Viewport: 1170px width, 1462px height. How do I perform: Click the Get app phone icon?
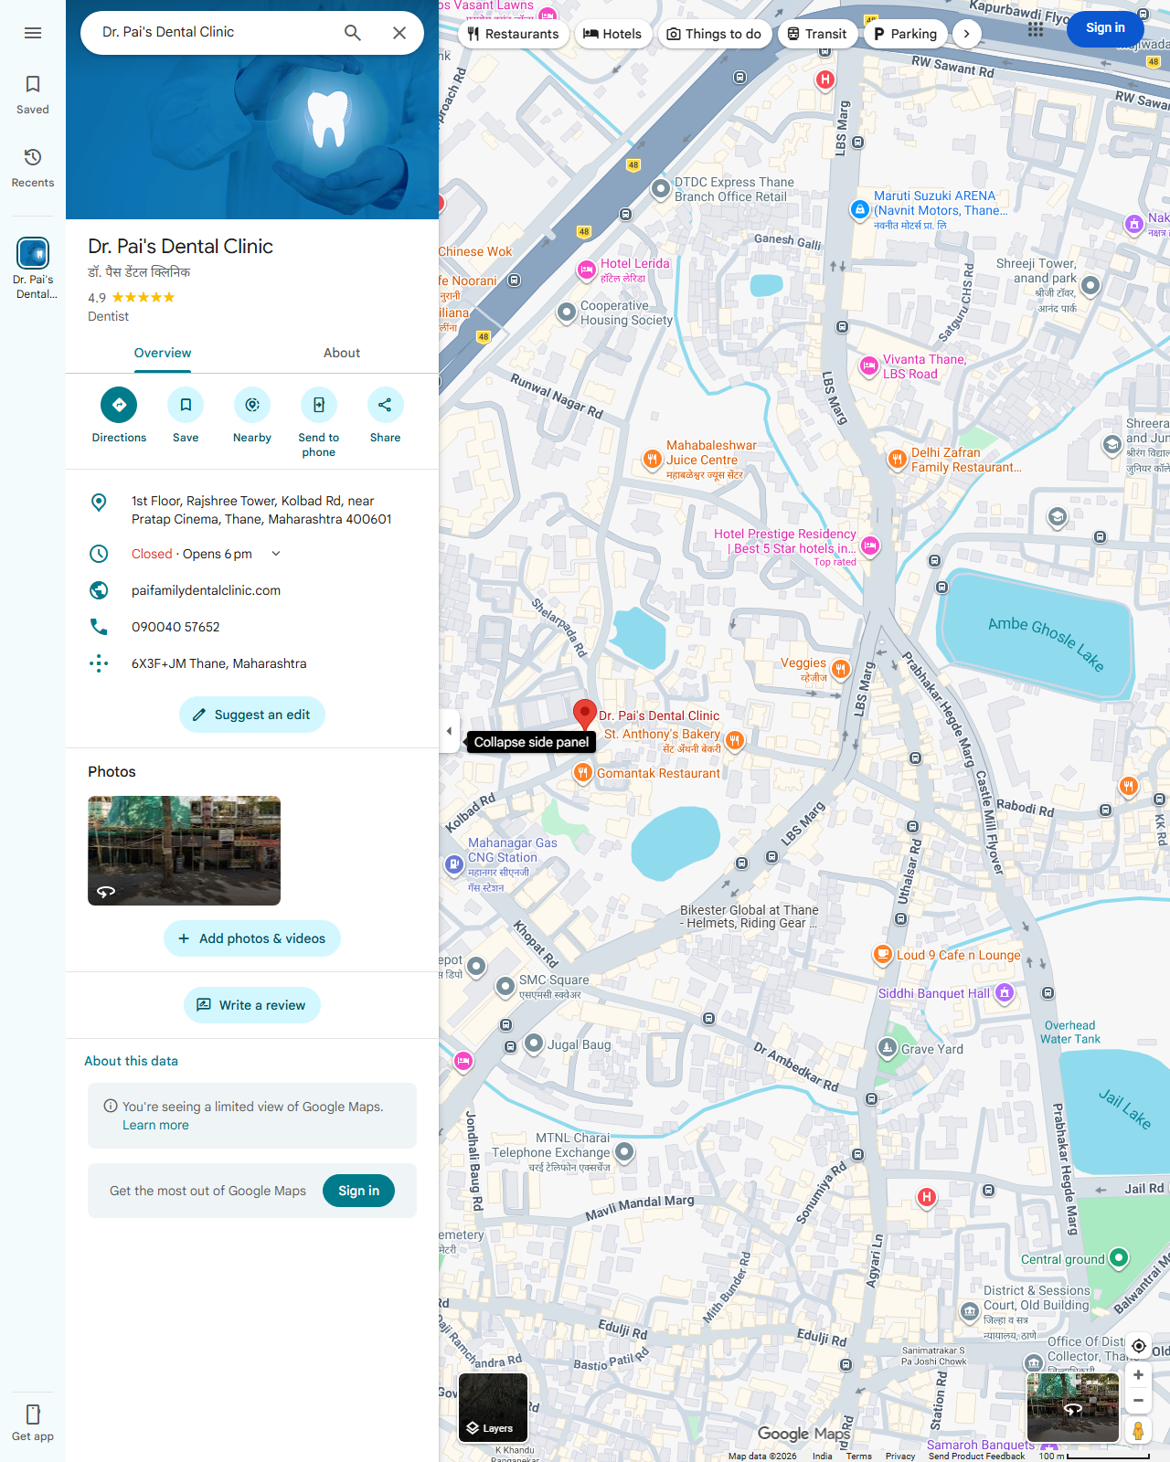point(33,1414)
